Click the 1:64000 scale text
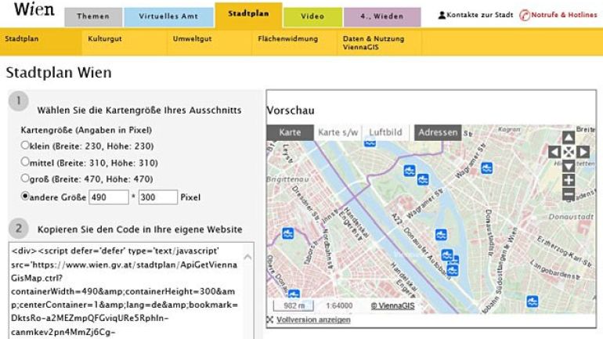This screenshot has width=603, height=339. (x=339, y=306)
